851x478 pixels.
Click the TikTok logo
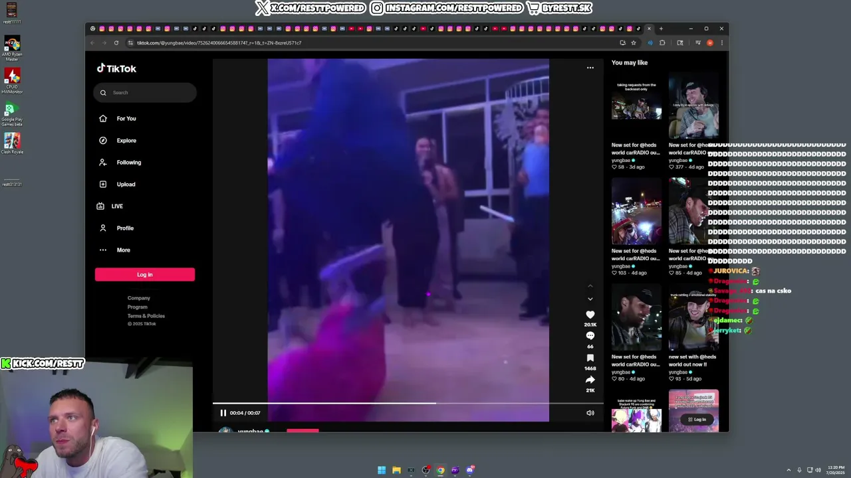[116, 68]
